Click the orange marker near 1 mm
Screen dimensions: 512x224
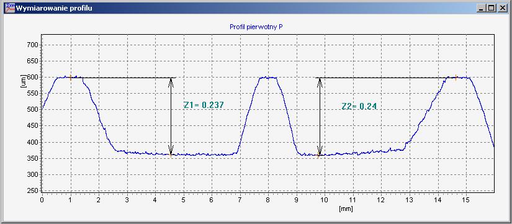(70, 78)
